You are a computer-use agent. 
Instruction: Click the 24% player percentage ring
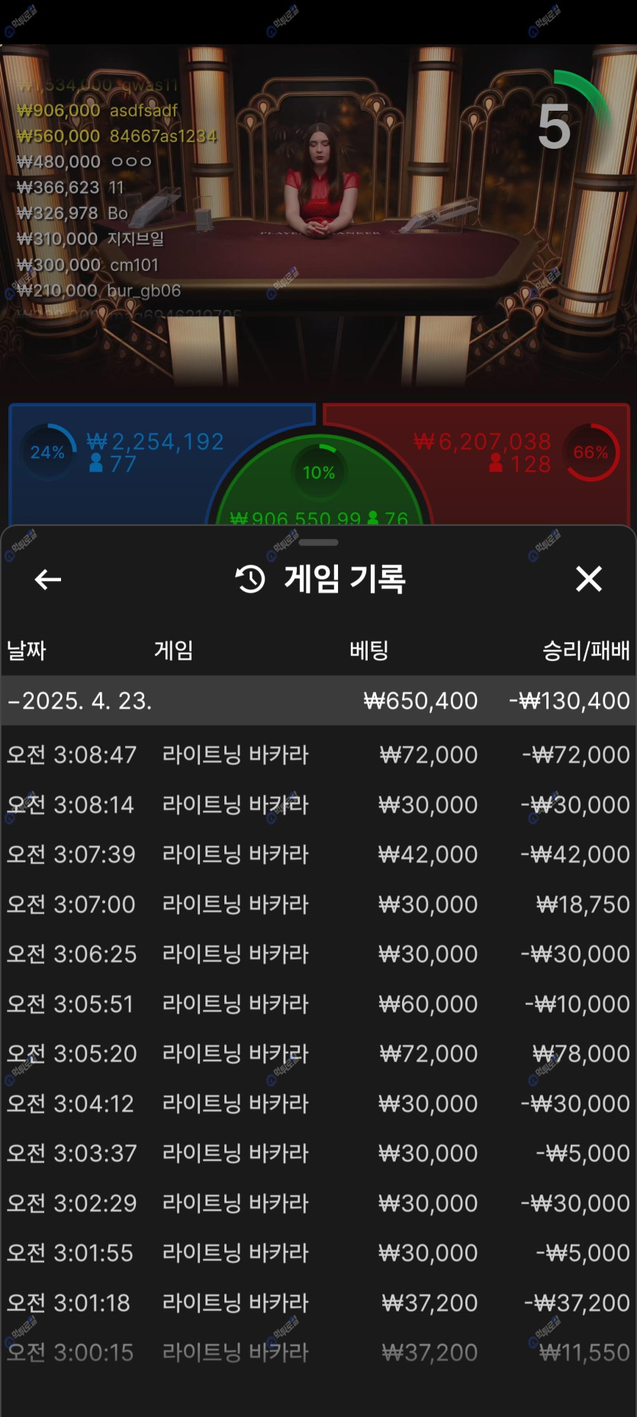pos(47,452)
